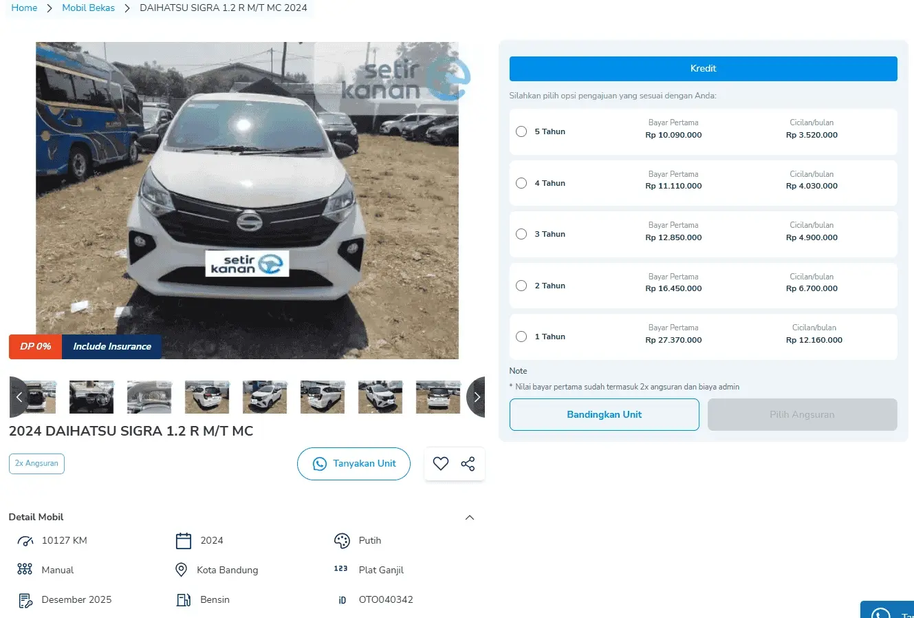Click the odometer icon beside 10127 KM
Image resolution: width=914 pixels, height=618 pixels.
(25, 541)
